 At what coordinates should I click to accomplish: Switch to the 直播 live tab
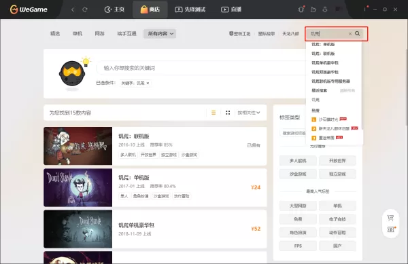click(231, 10)
